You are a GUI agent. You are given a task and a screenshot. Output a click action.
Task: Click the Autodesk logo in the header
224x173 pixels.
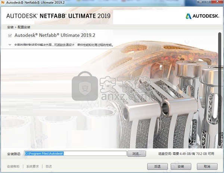(x=202, y=16)
